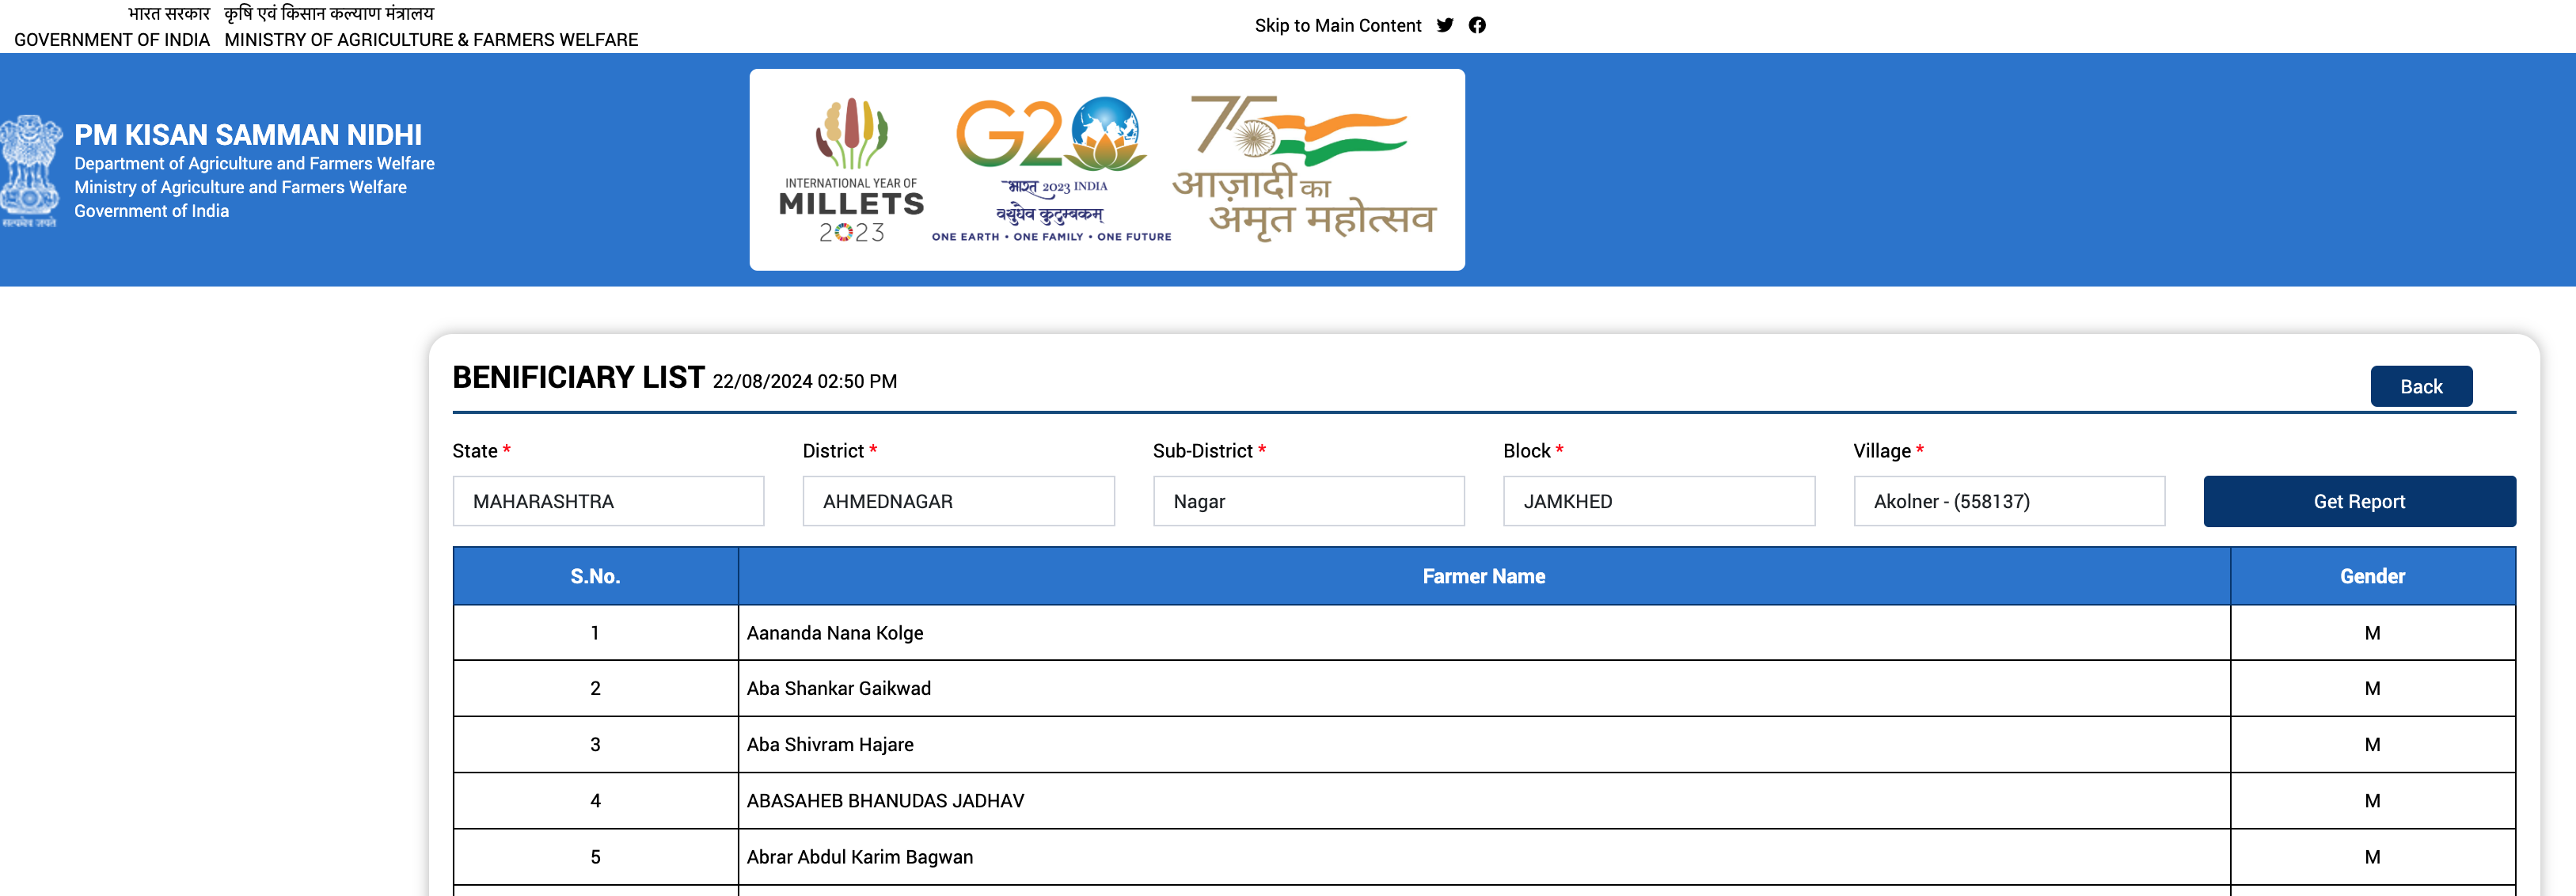Click the G20 India 2023 logo
The image size is (2576, 896).
[1051, 170]
